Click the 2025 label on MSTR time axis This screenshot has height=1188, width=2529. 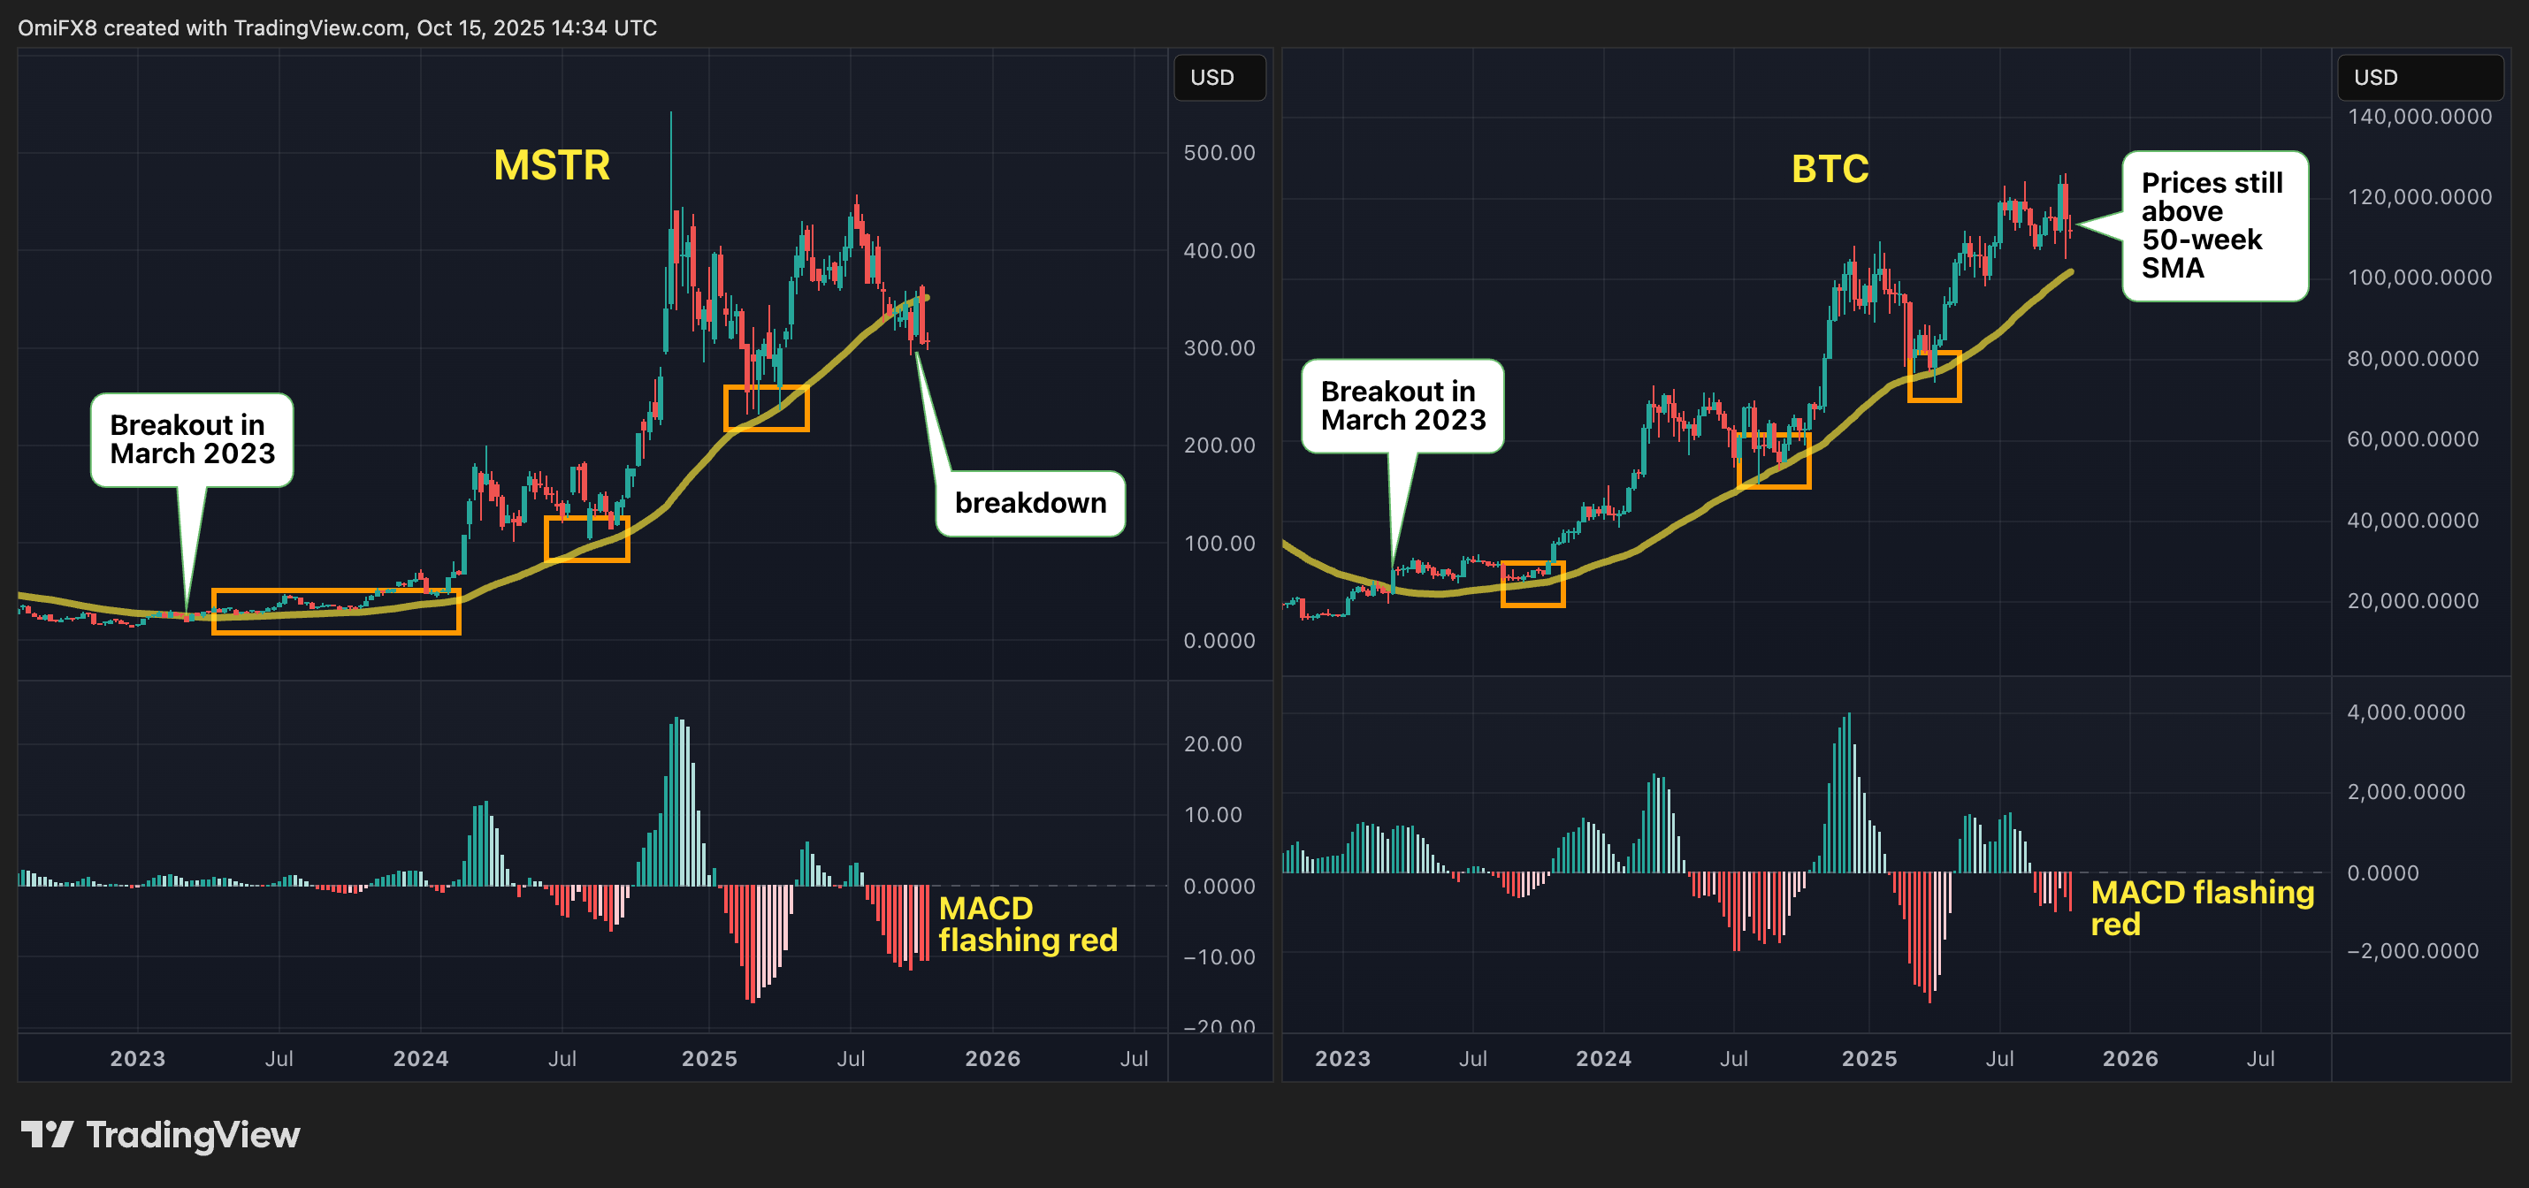point(709,1059)
